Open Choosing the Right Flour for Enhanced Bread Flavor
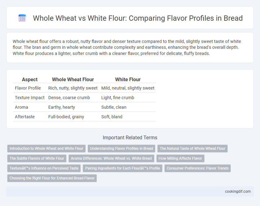 click(x=52, y=178)
